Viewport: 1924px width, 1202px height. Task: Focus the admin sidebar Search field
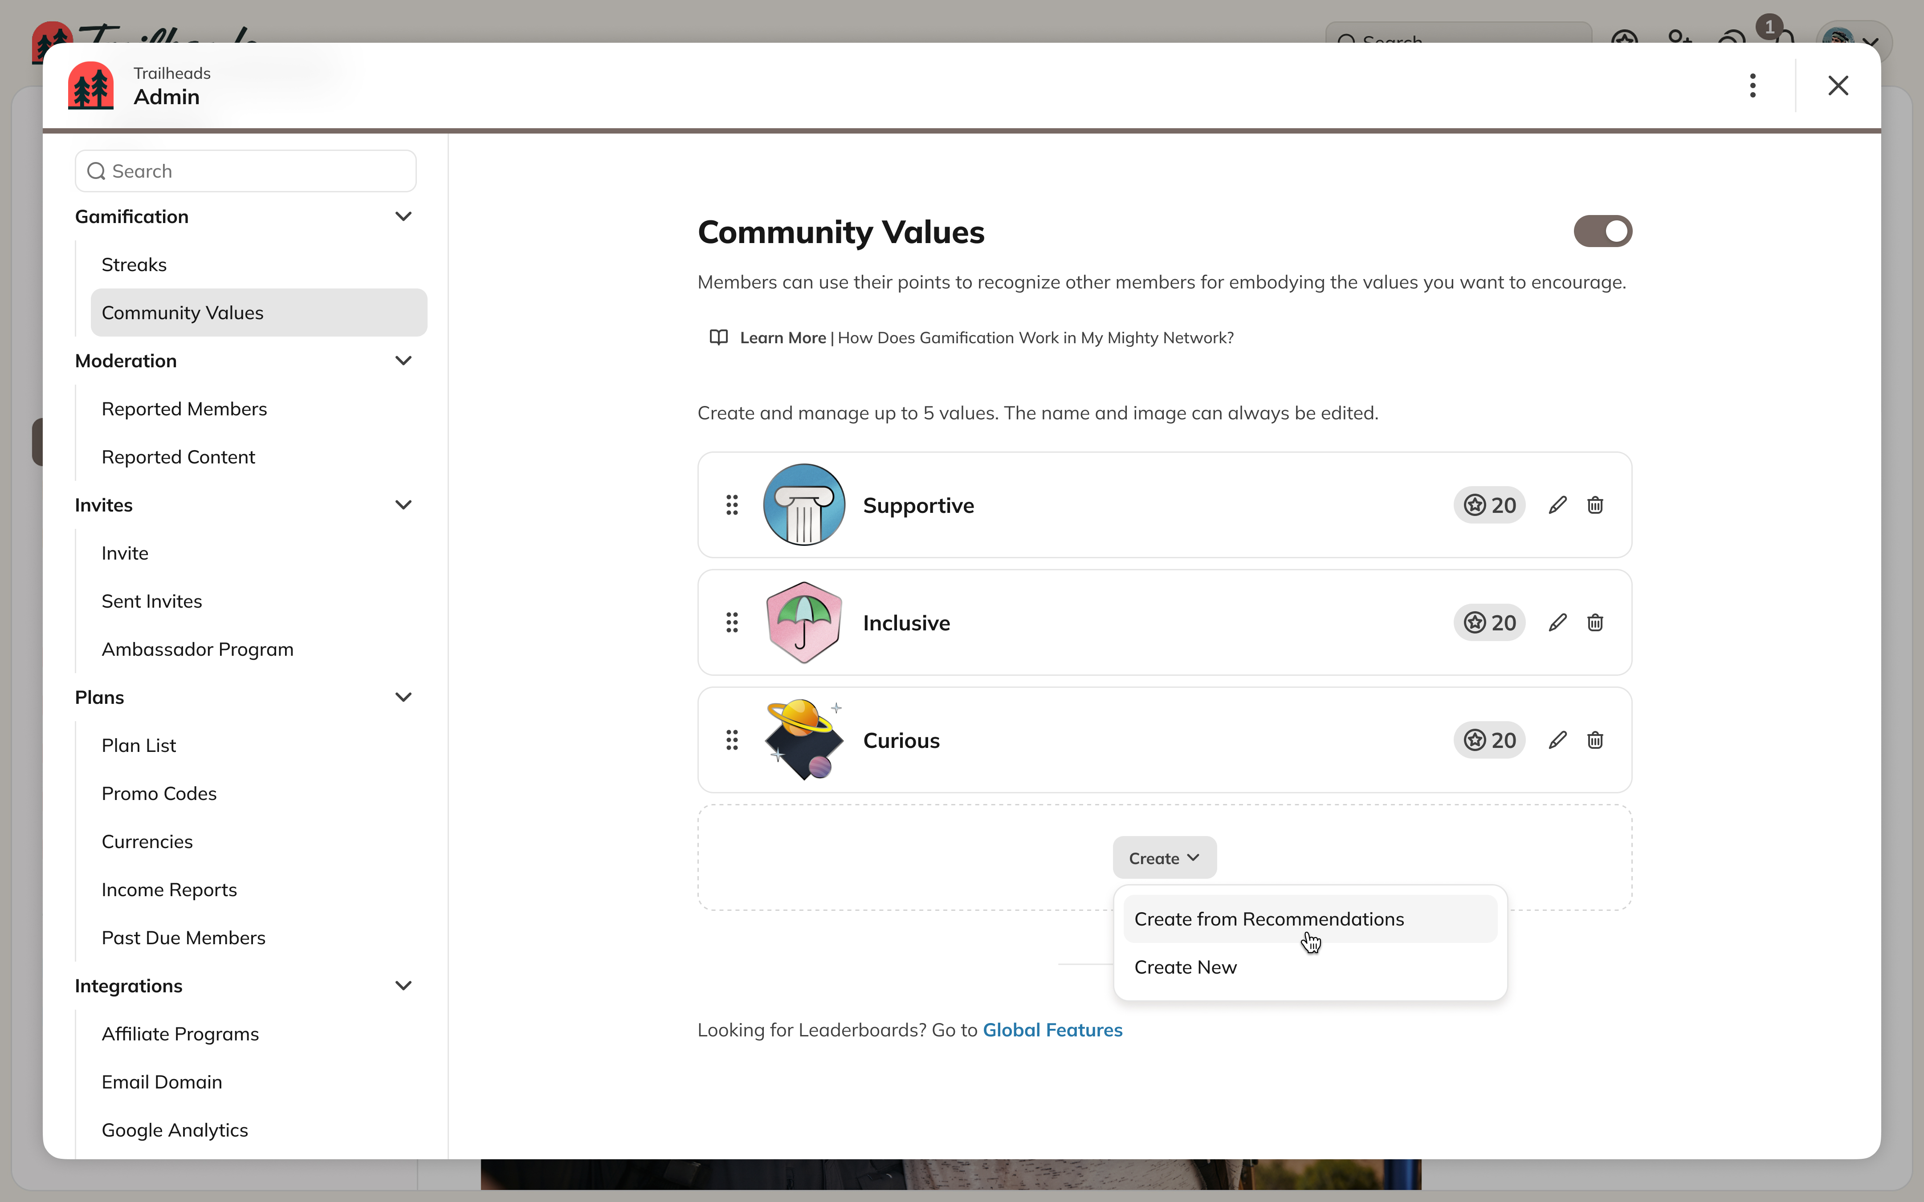[246, 171]
